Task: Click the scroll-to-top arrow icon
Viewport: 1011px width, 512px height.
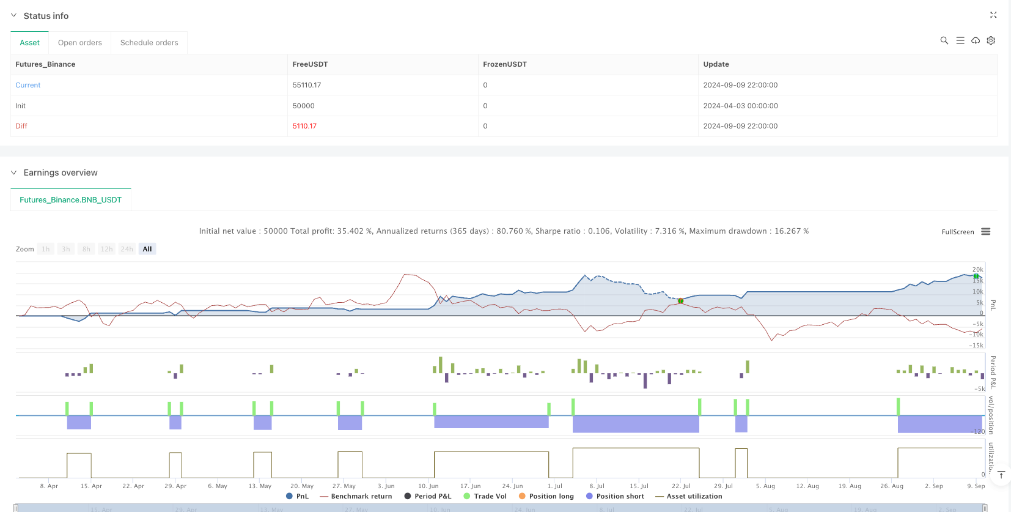Action: tap(1001, 475)
